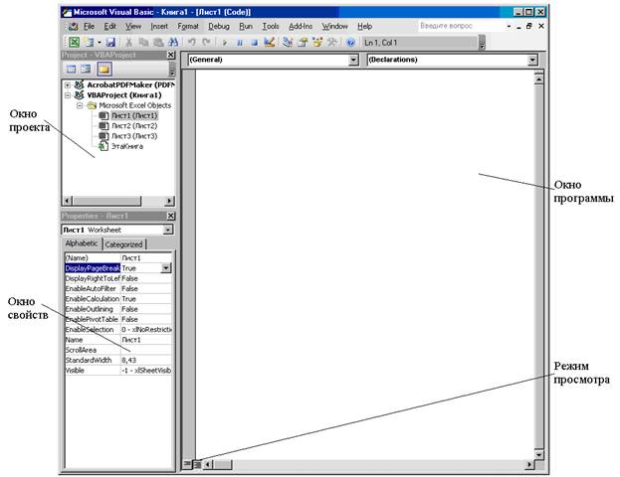
Task: Open the Window menu
Action: [334, 27]
